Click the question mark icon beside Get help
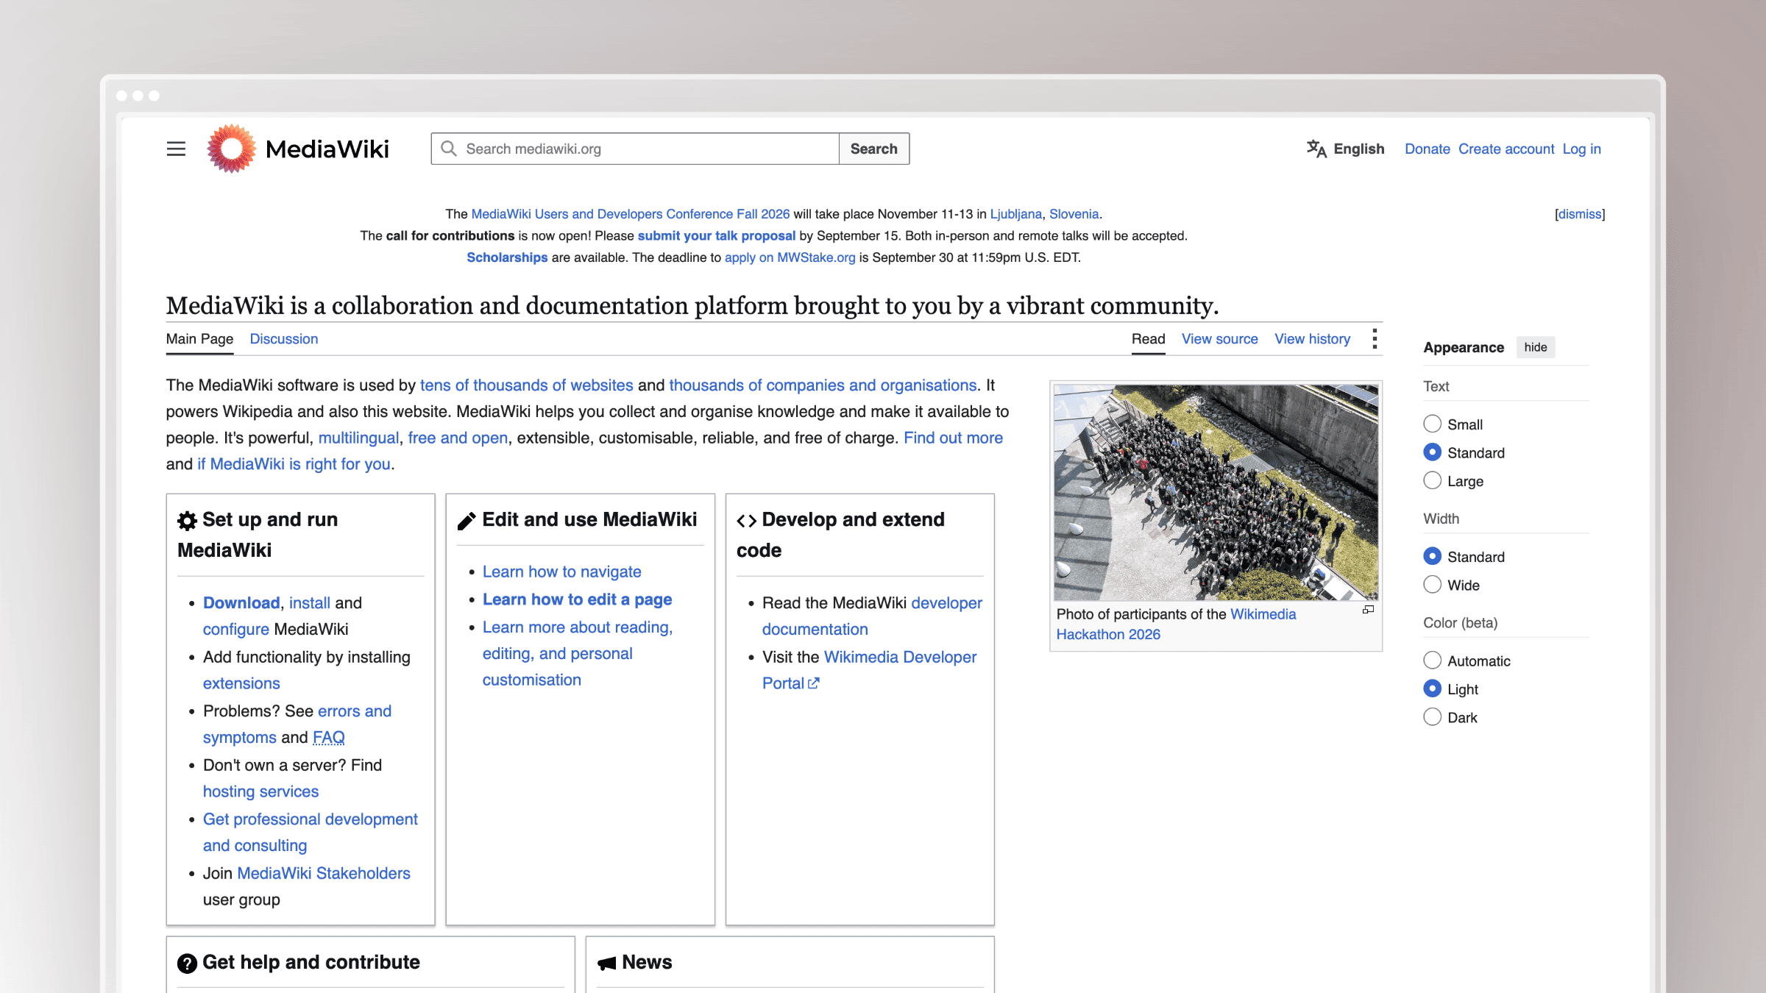 187,963
